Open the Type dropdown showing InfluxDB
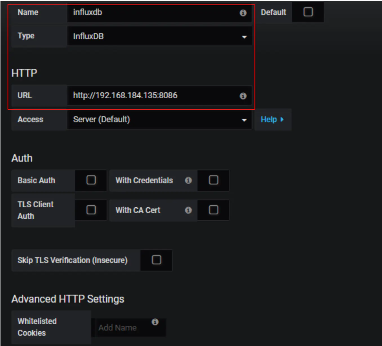The image size is (382, 346). click(x=159, y=36)
